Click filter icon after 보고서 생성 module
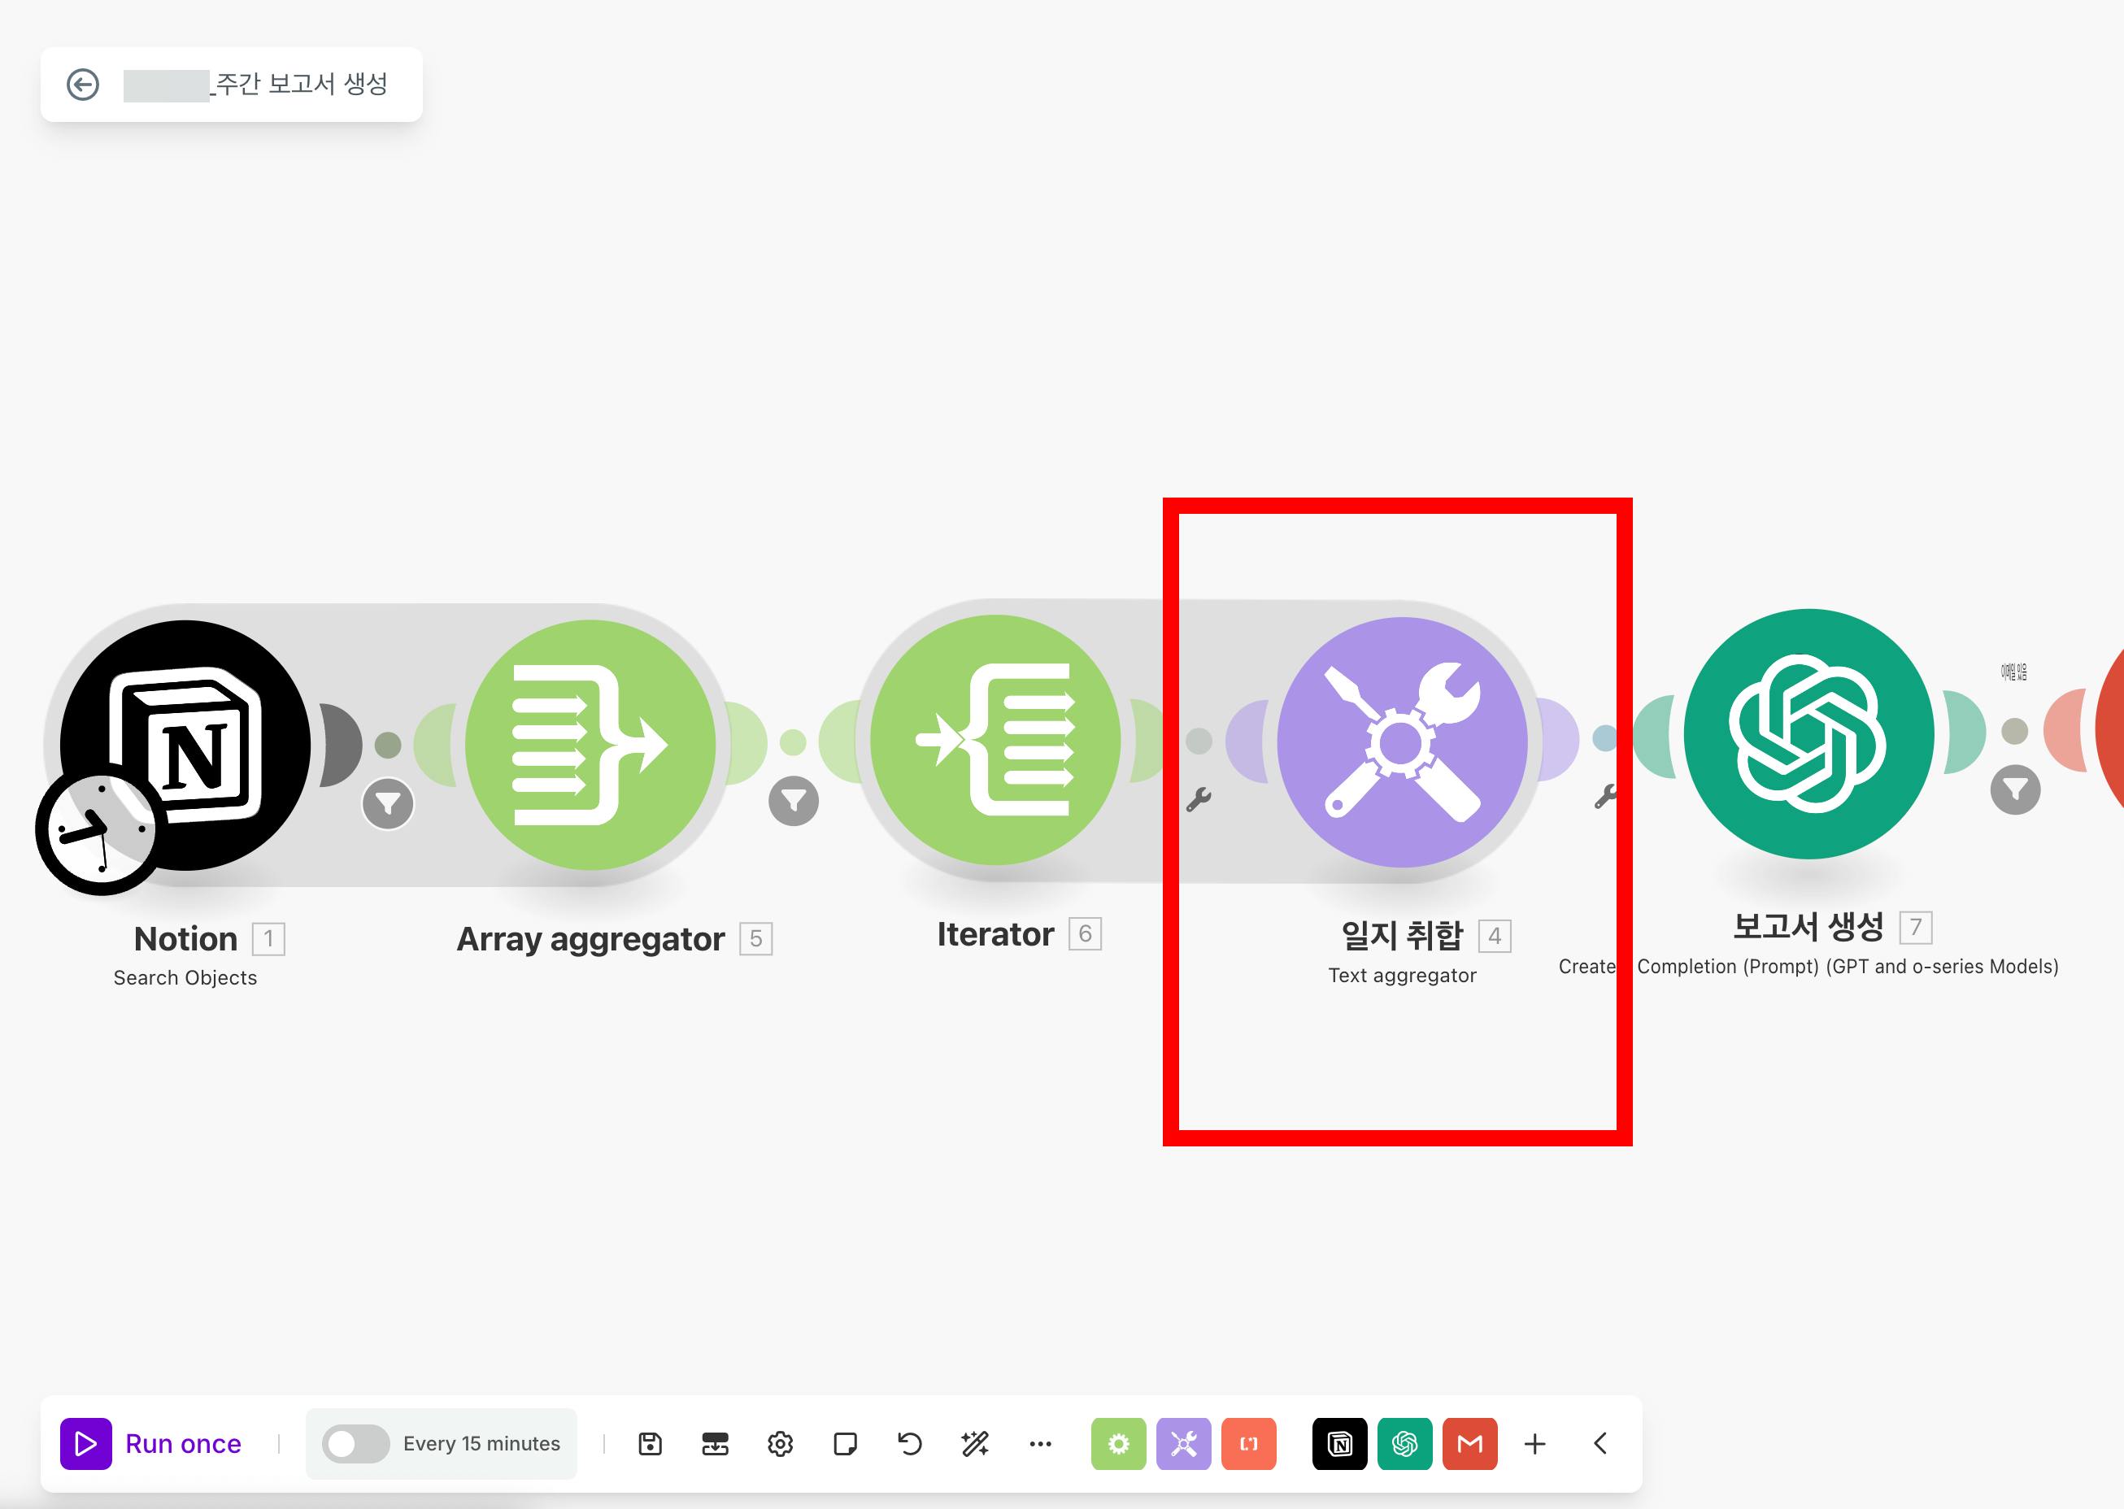The width and height of the screenshot is (2124, 1509). (2015, 791)
